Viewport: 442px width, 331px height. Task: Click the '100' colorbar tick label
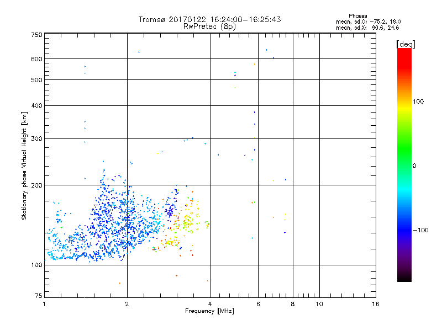418,102
